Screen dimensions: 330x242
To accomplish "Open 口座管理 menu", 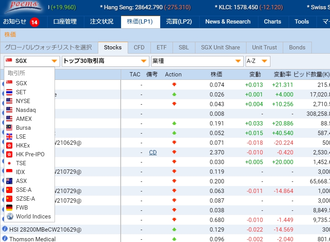I will (65, 22).
